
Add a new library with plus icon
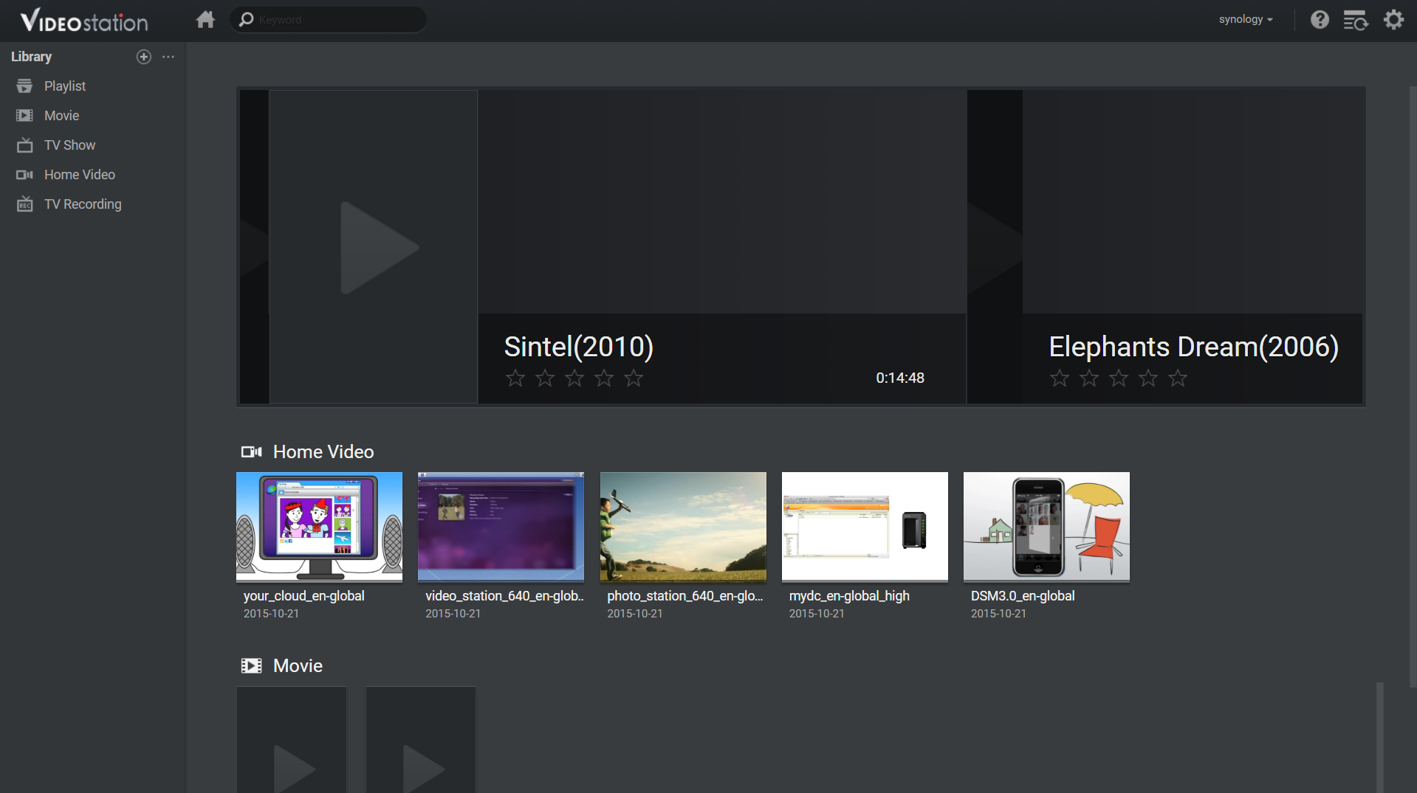tap(144, 57)
